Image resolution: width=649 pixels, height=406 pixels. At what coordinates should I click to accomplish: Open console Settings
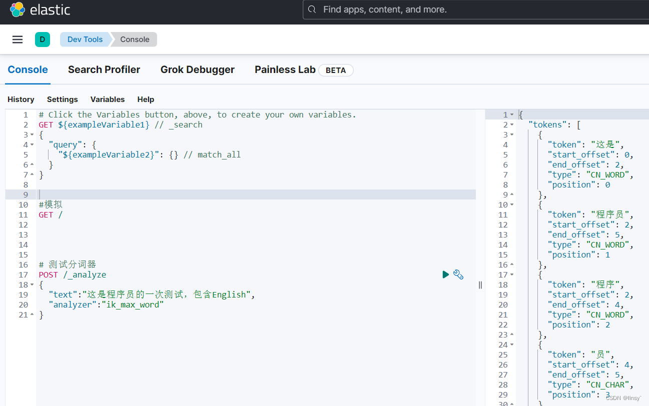tap(63, 99)
